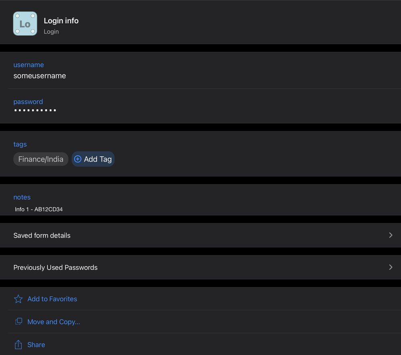Click the Share text link
The width and height of the screenshot is (401, 355).
36,345
